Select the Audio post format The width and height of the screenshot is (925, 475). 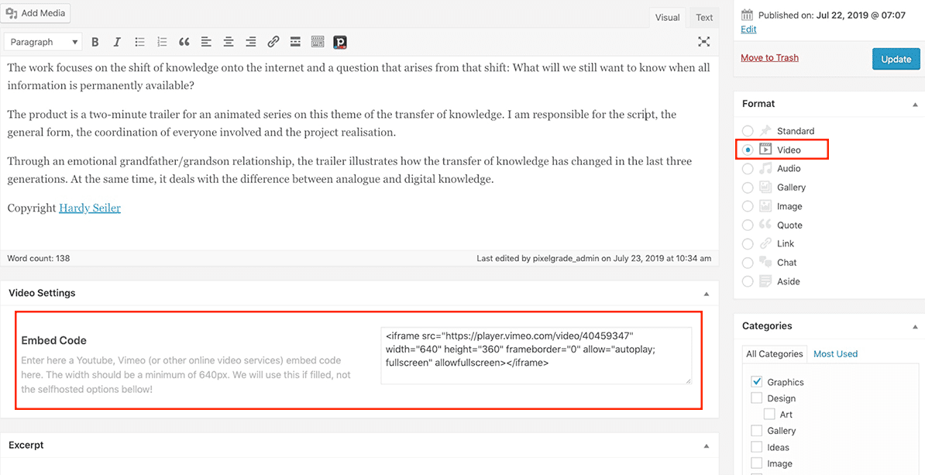point(748,169)
